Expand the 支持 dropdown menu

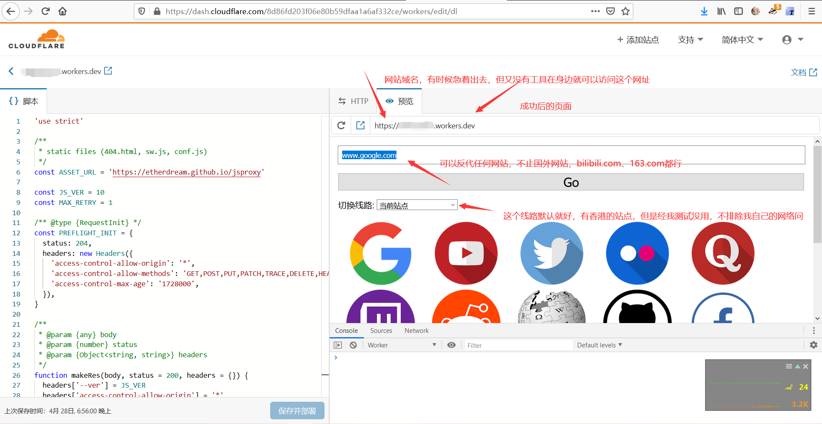click(x=690, y=40)
